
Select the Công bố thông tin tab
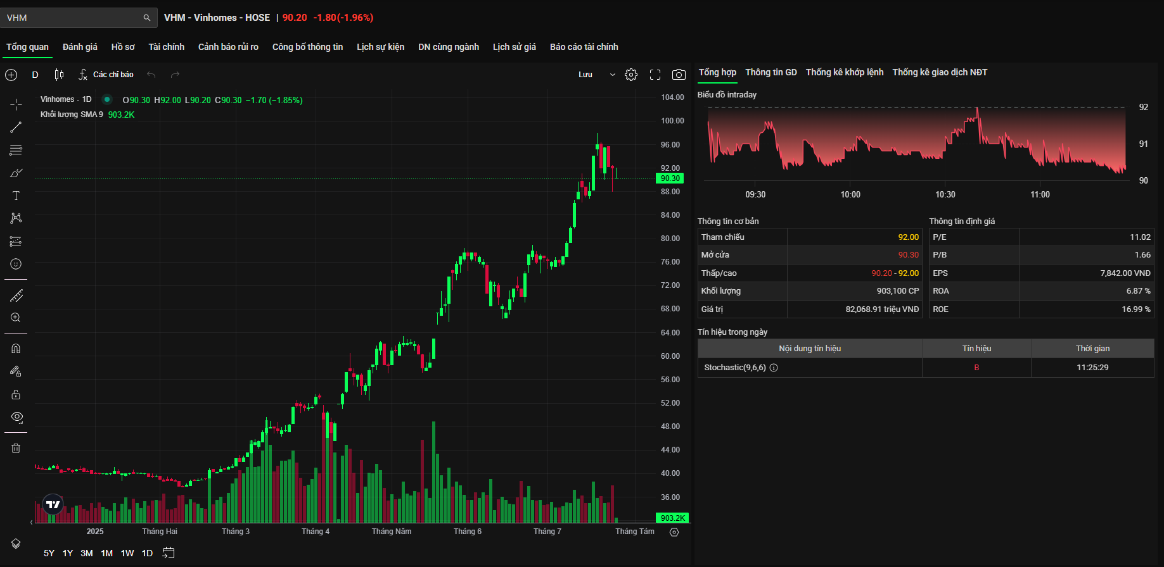point(307,47)
